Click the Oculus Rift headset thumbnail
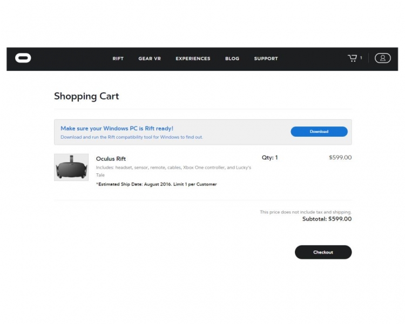 [71, 167]
